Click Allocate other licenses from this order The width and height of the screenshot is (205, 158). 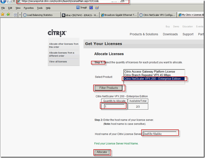[64, 45]
